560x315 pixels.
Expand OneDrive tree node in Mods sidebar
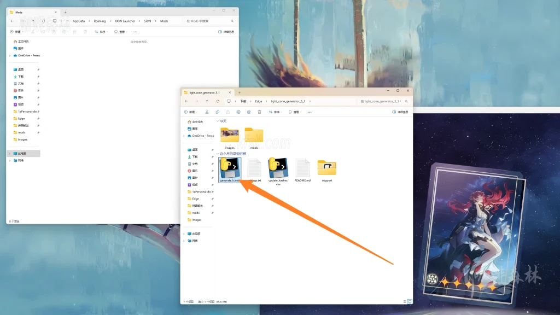[x=10, y=55]
